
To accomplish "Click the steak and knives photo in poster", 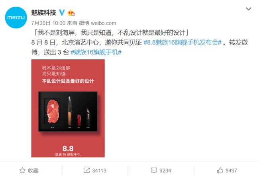I will click(x=68, y=111).
